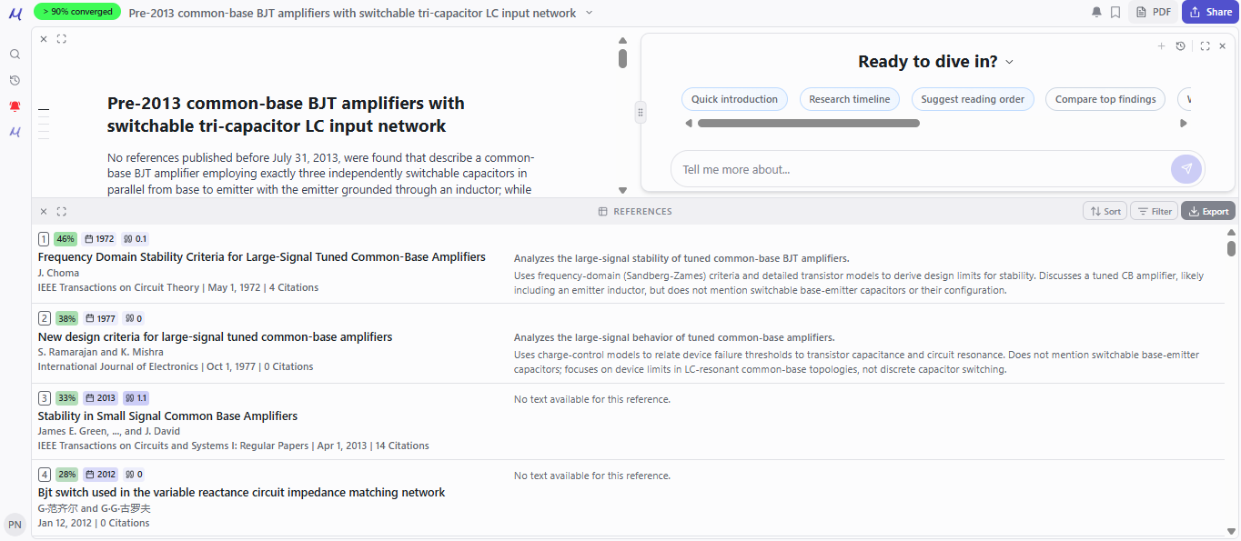Click the suggestion chips horizontal scrollbar
Image resolution: width=1241 pixels, height=541 pixels.
click(809, 123)
